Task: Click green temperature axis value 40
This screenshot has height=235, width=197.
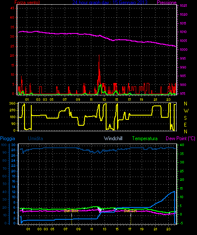Action: point(182,145)
